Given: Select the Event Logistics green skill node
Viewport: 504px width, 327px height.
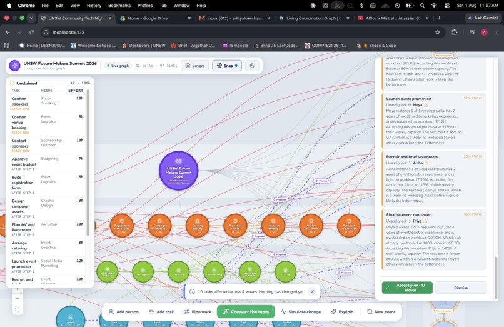Looking at the screenshot, I should (x=143, y=272).
